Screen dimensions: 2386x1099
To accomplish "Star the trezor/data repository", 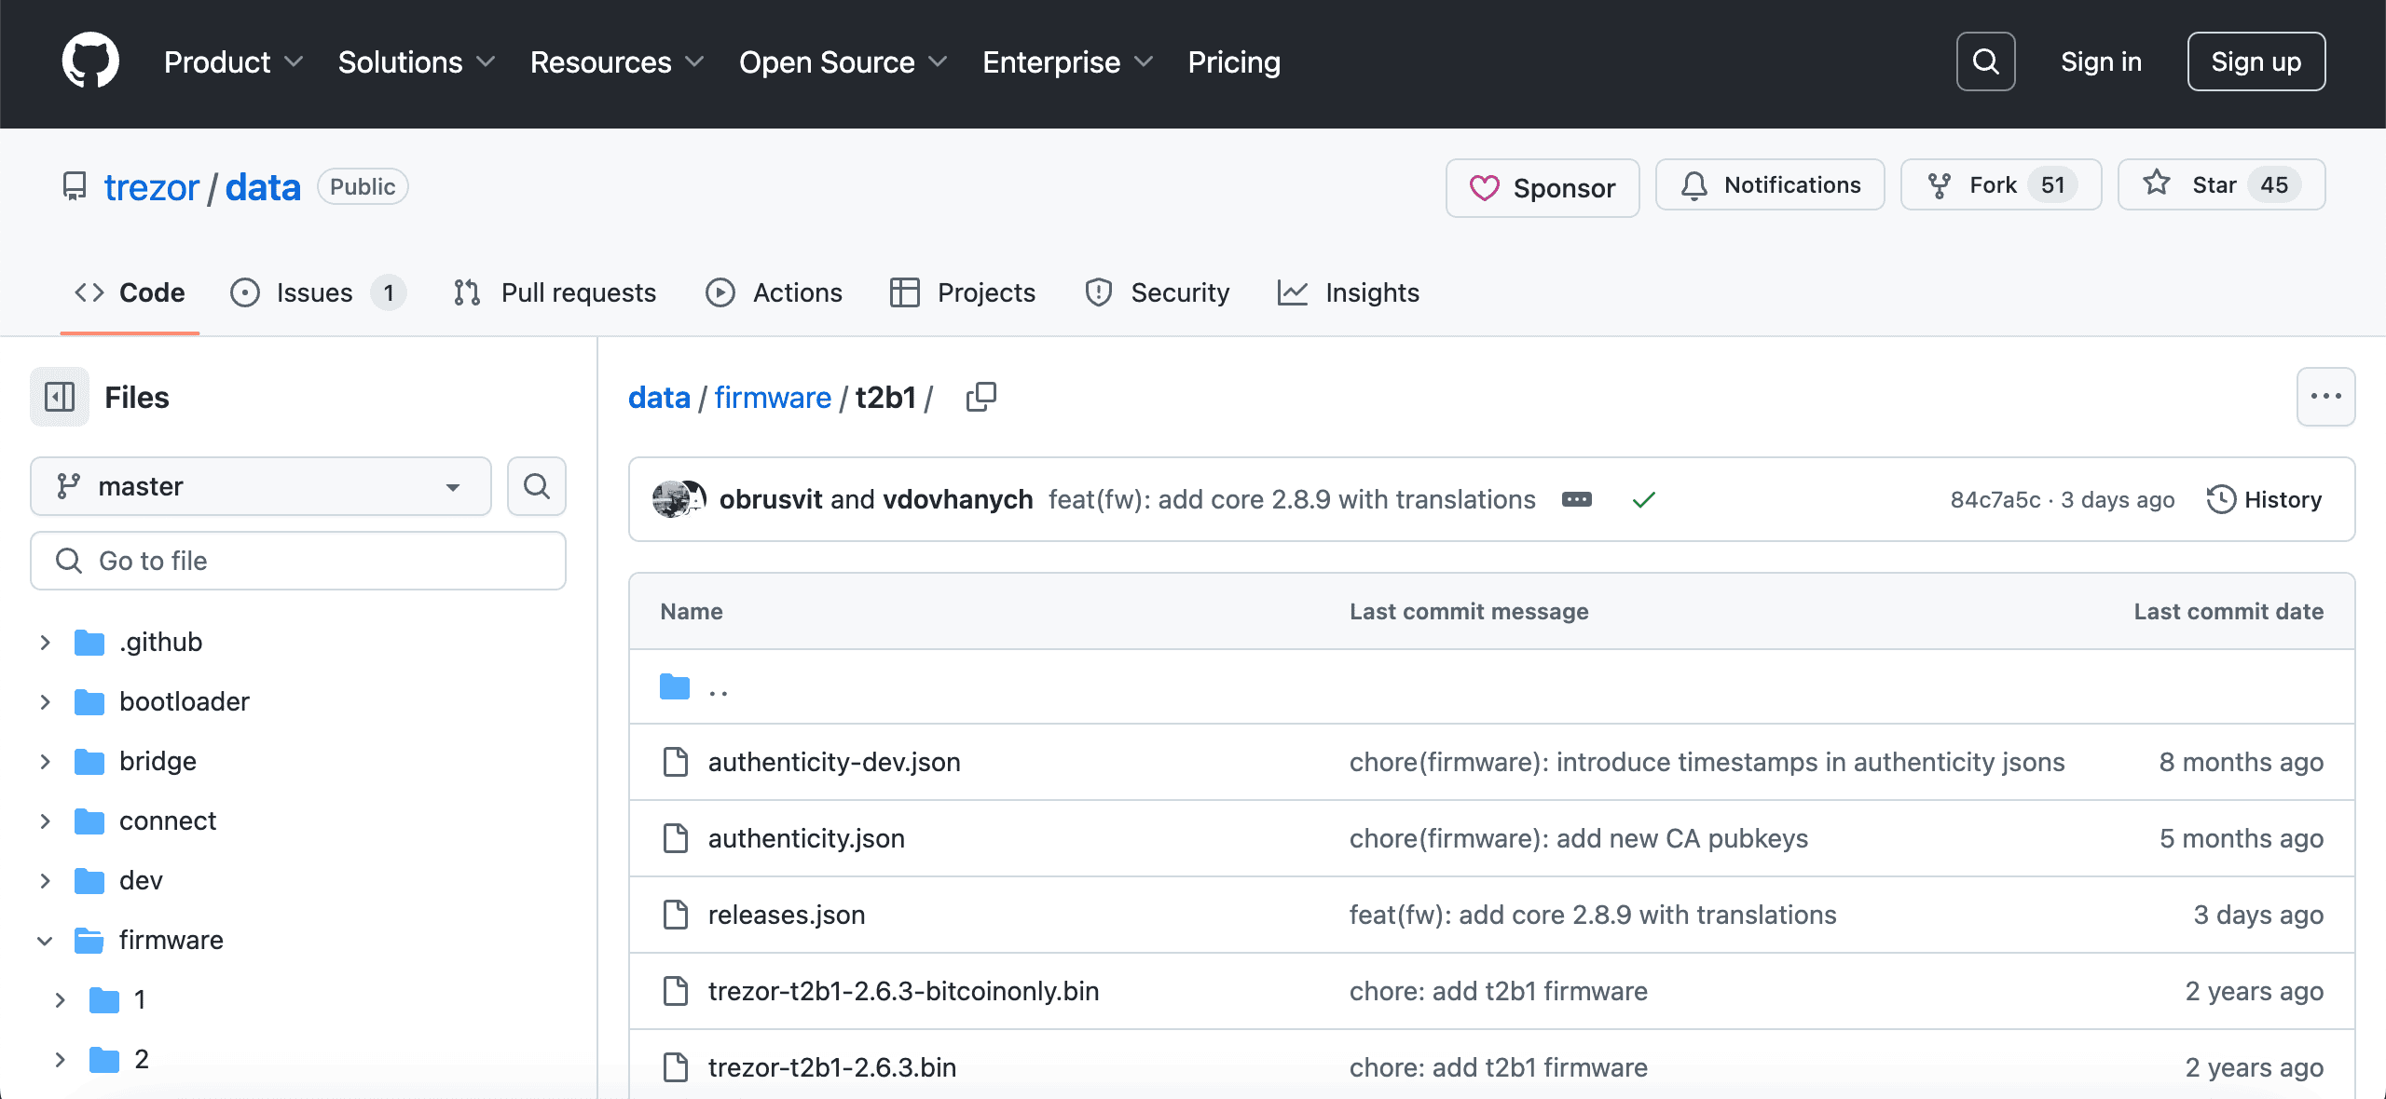I will click(x=2222, y=185).
